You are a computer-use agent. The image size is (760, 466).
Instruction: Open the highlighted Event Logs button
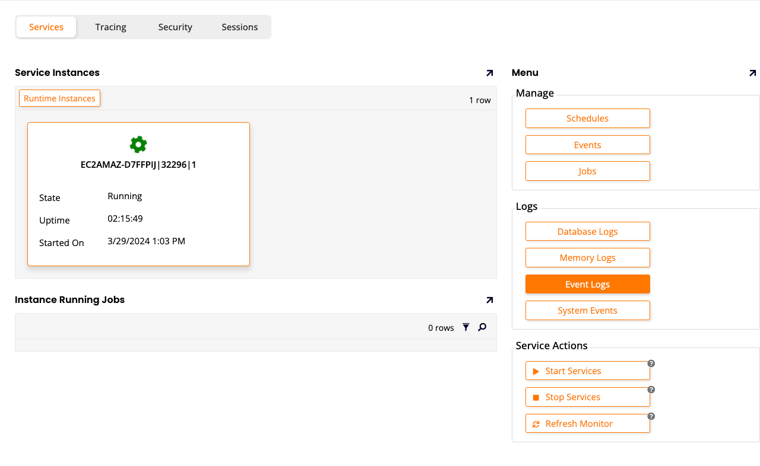coord(587,285)
